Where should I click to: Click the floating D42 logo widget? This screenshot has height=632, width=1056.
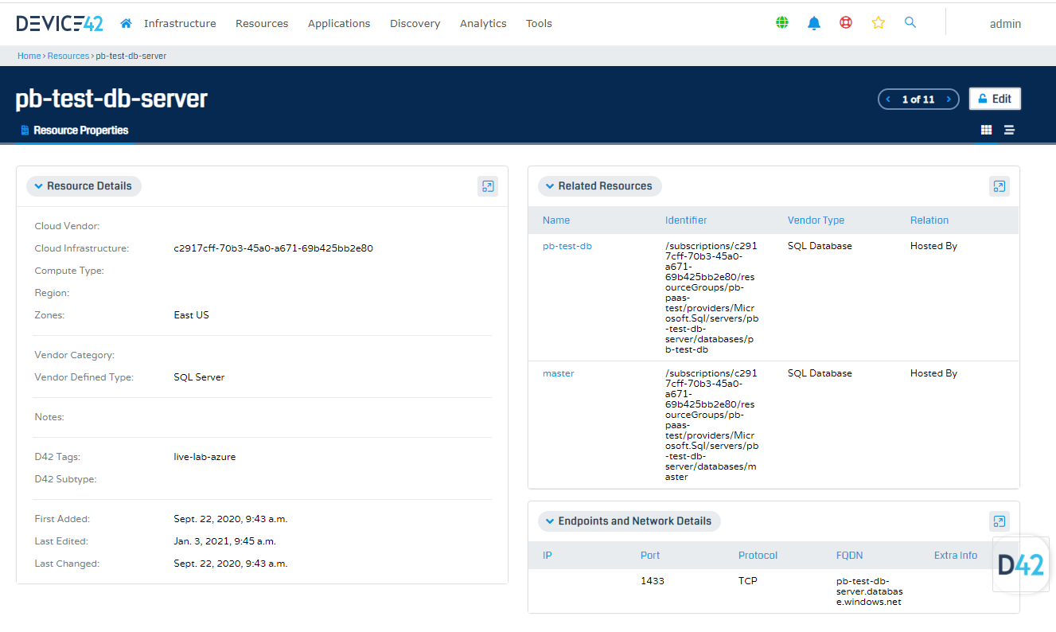tap(1020, 564)
